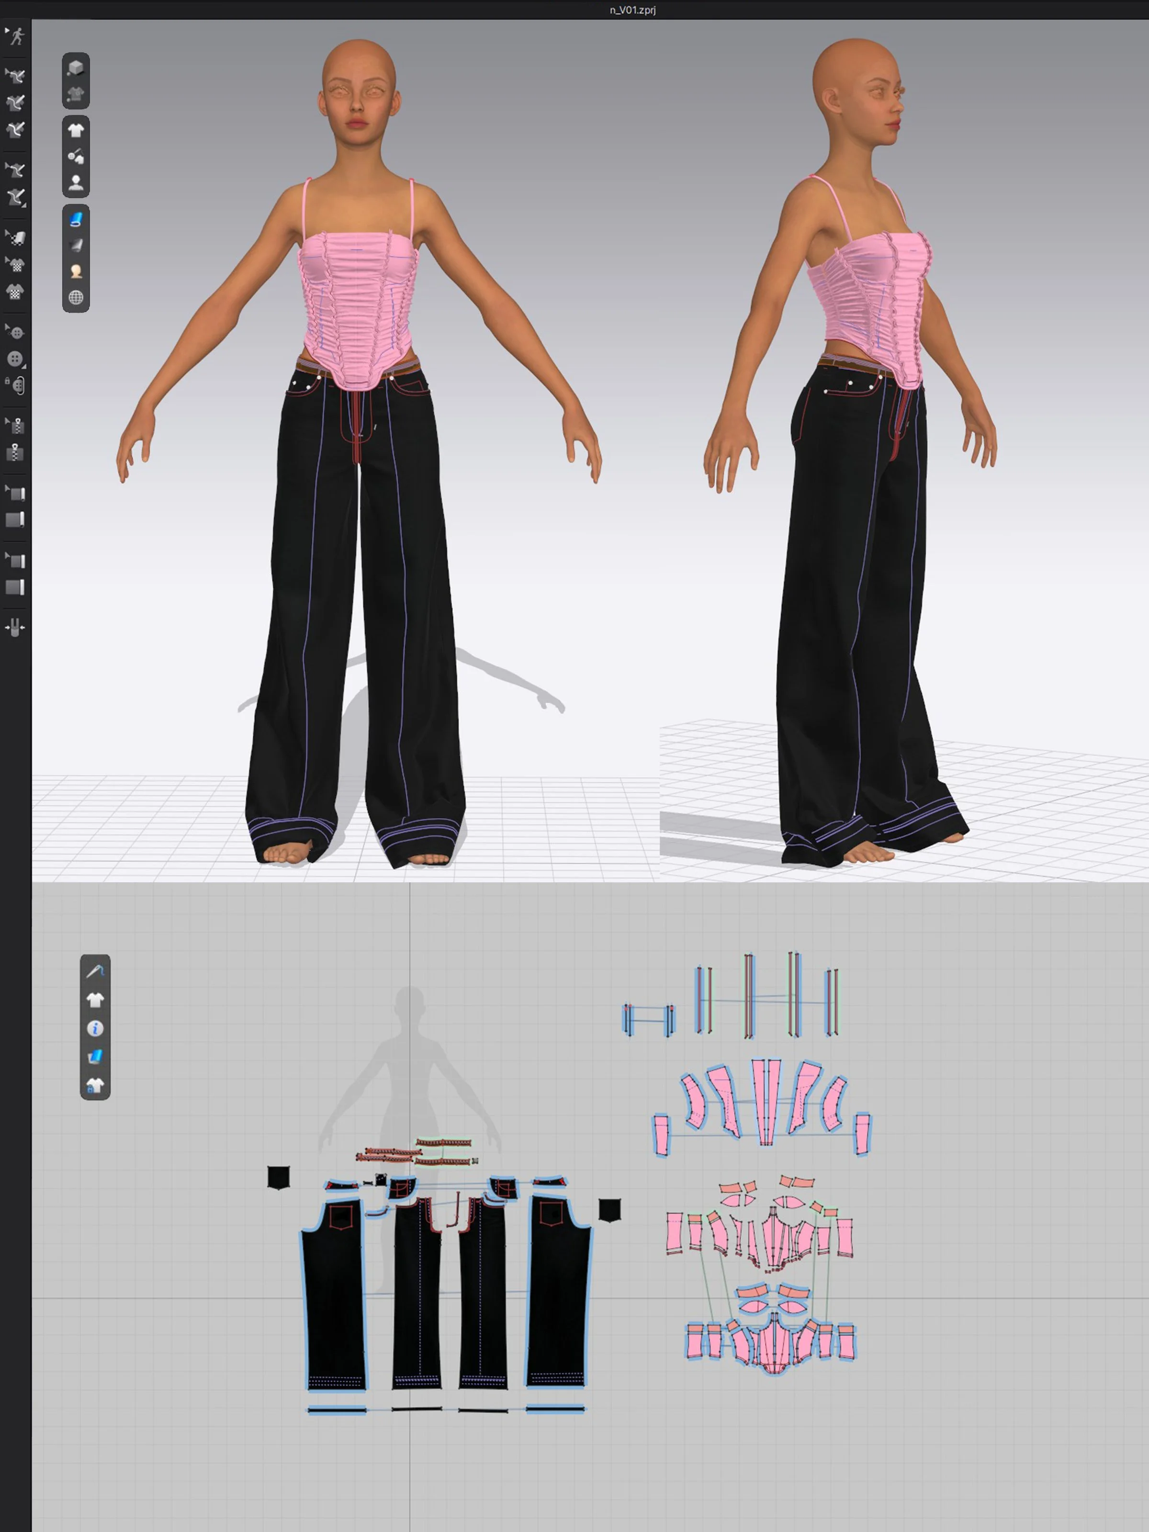Toggle the wireframe globe display mode
Screen dimensions: 1149x1532
(x=77, y=296)
